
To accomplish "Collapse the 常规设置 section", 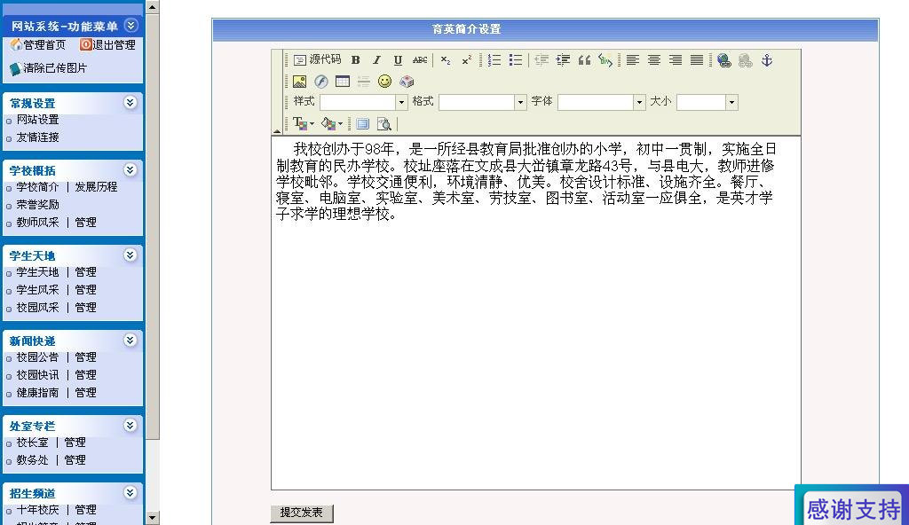I will pos(130,103).
